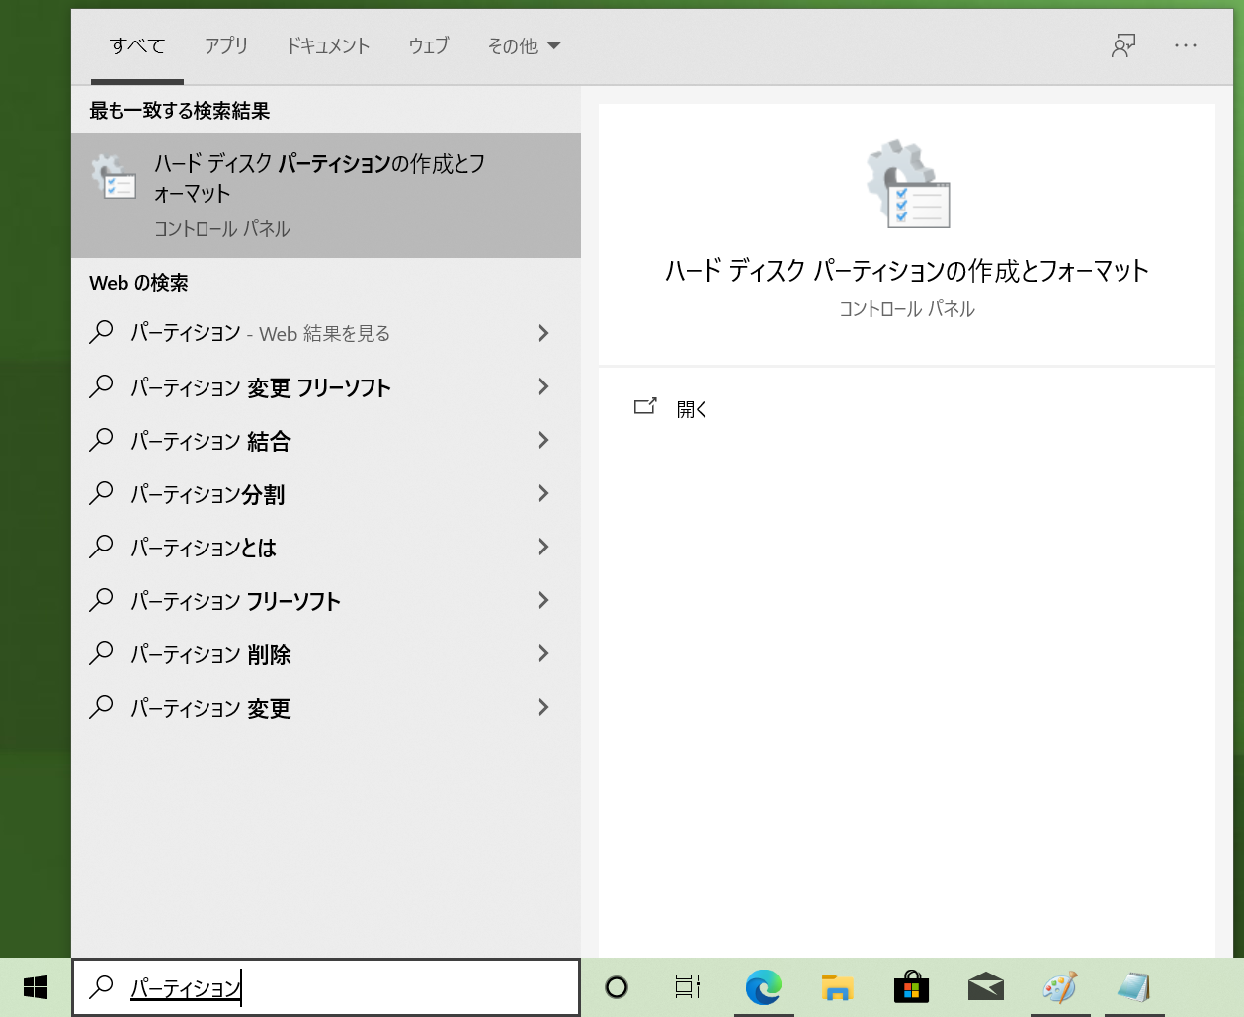This screenshot has height=1017, width=1244.
Task: Open best match ハード ディスク パーティションの作成とフォーマット
Action: tap(326, 196)
